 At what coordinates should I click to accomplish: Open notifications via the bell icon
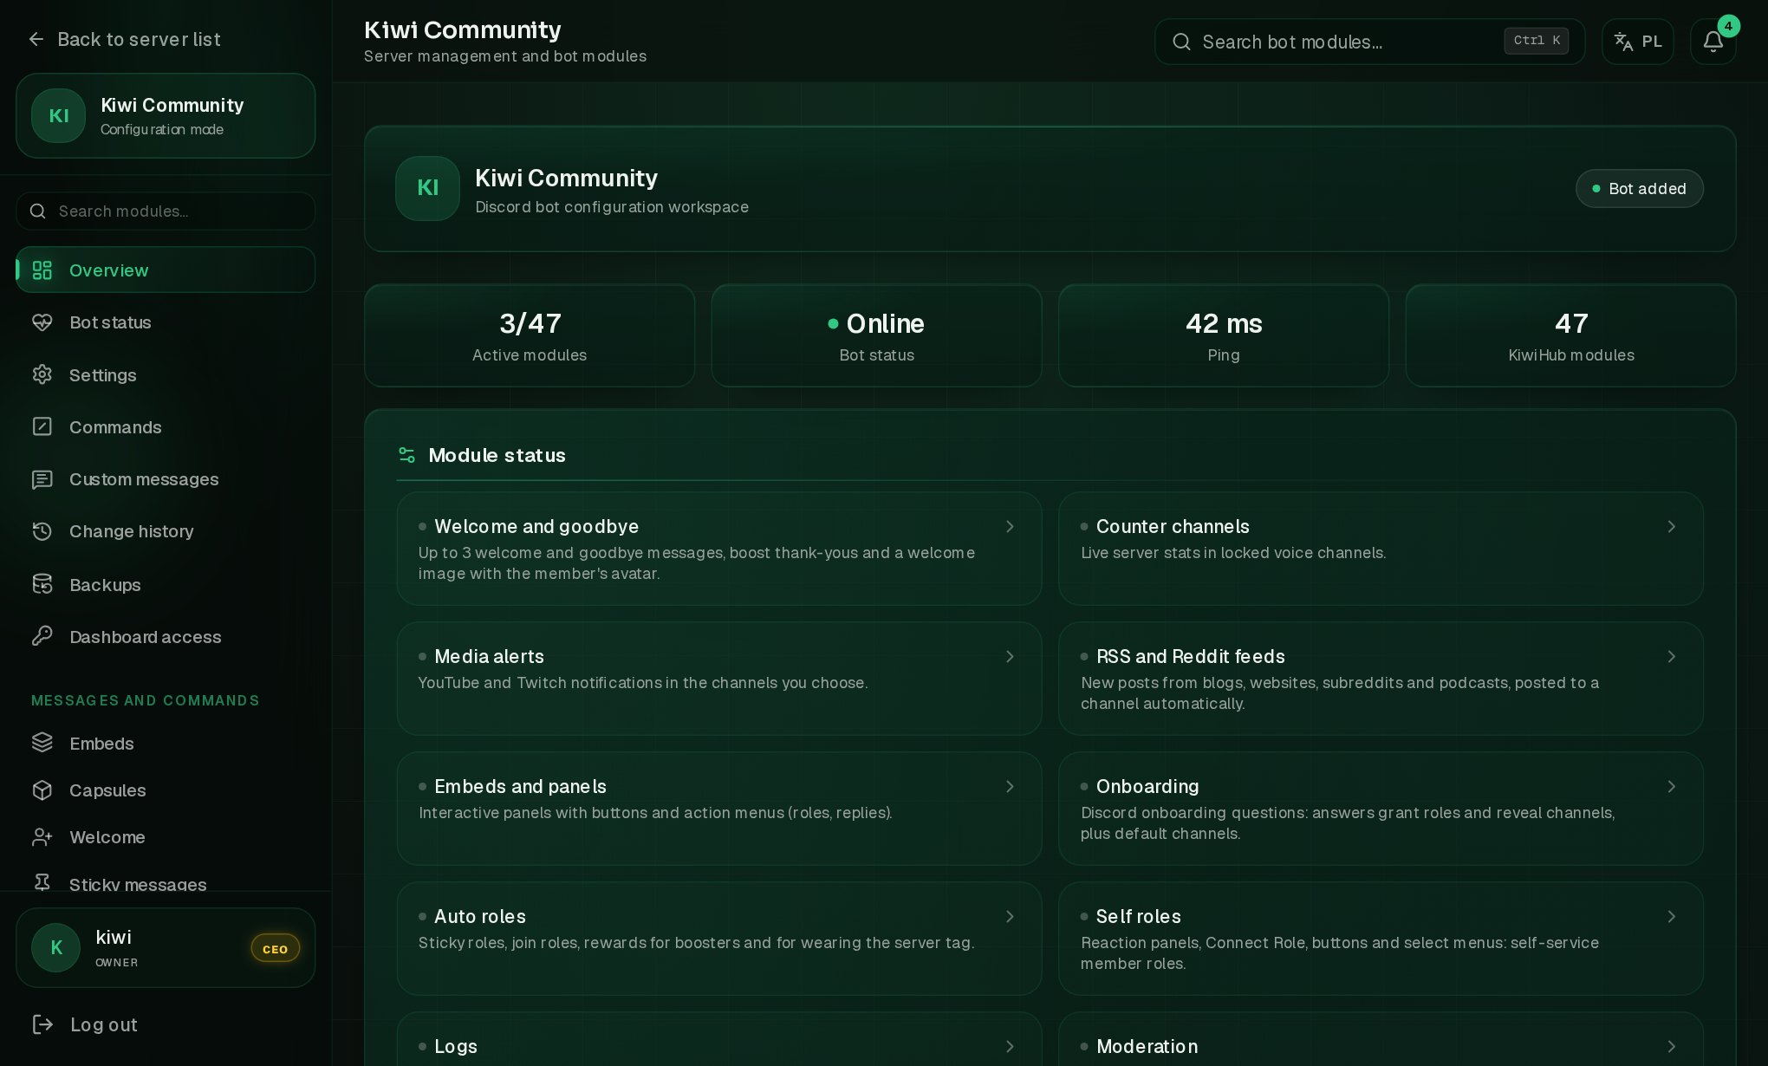click(1713, 42)
